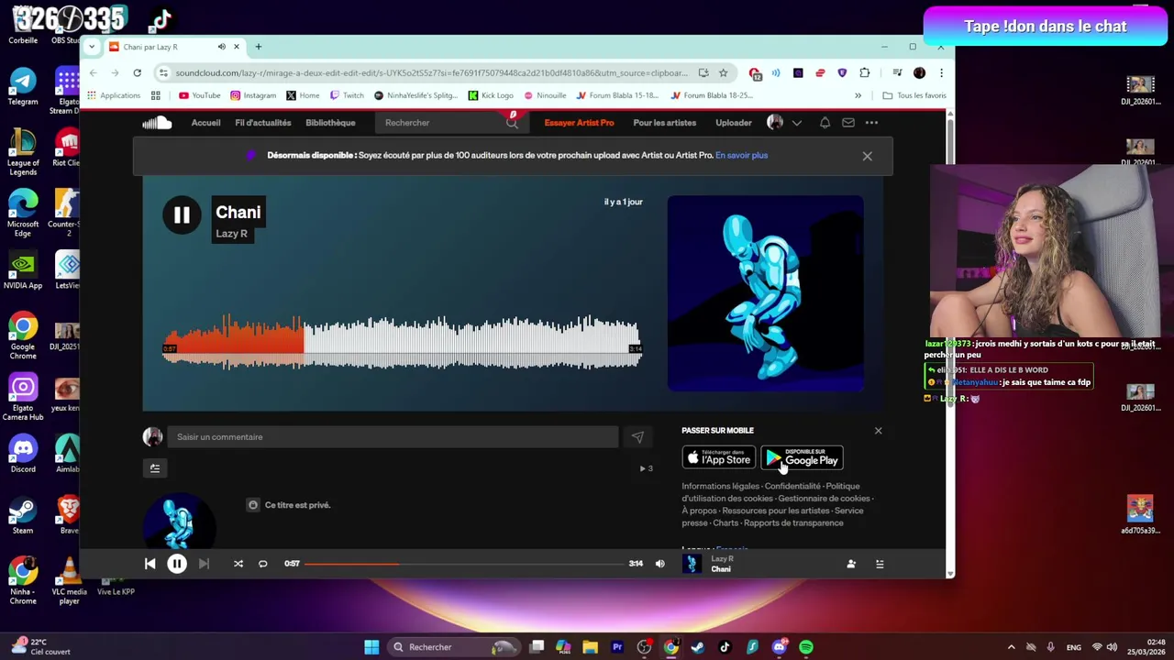
Task: Toggle repeat in the player bar
Action: click(x=262, y=564)
